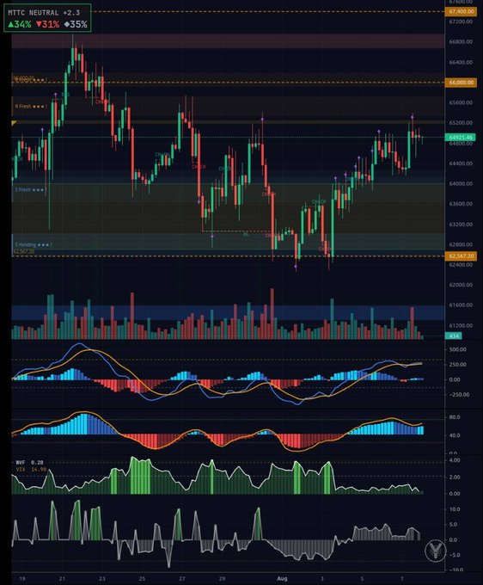
Task: Click the 2.00 WVF axis label
Action: tap(455, 477)
